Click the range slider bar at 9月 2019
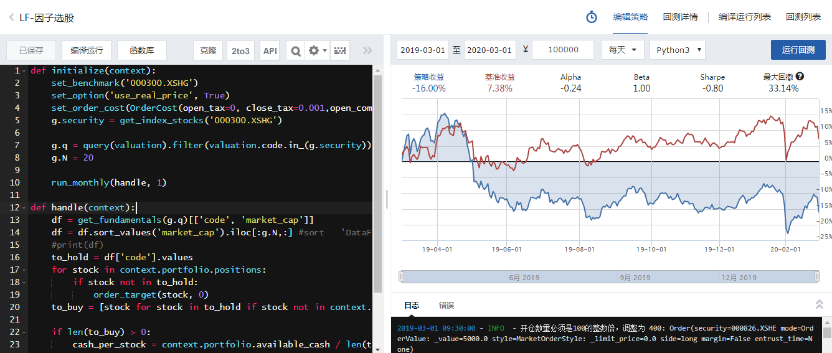Screen dimensions: 832x353 [x=635, y=277]
